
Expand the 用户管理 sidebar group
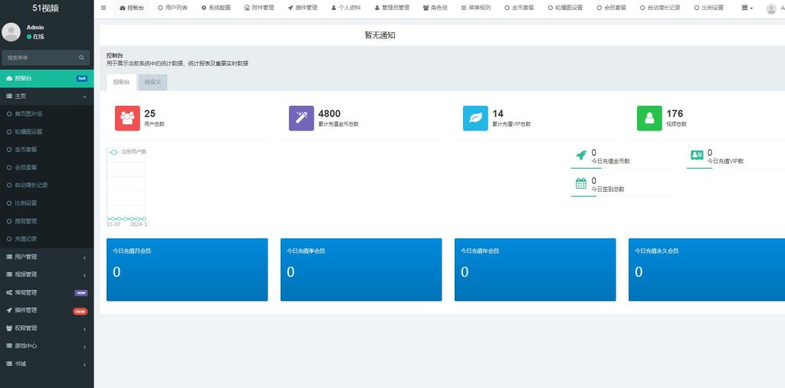pos(47,257)
